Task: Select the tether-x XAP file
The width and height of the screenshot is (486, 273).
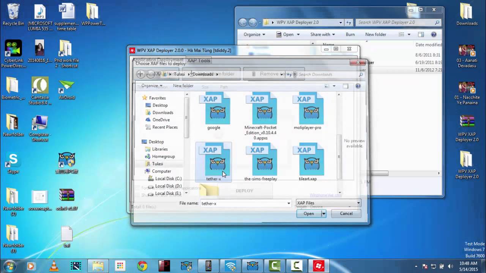Action: pos(213,162)
